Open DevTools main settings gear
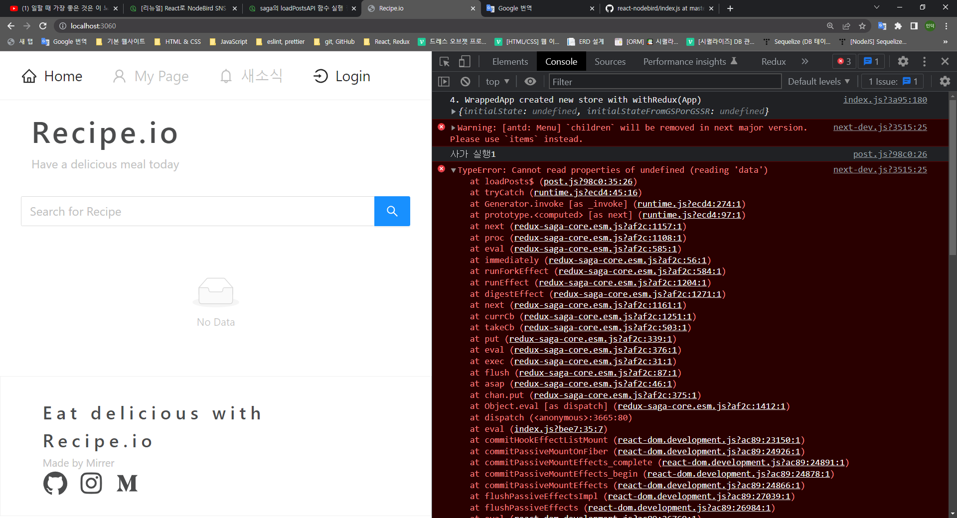Image resolution: width=957 pixels, height=518 pixels. (x=903, y=61)
